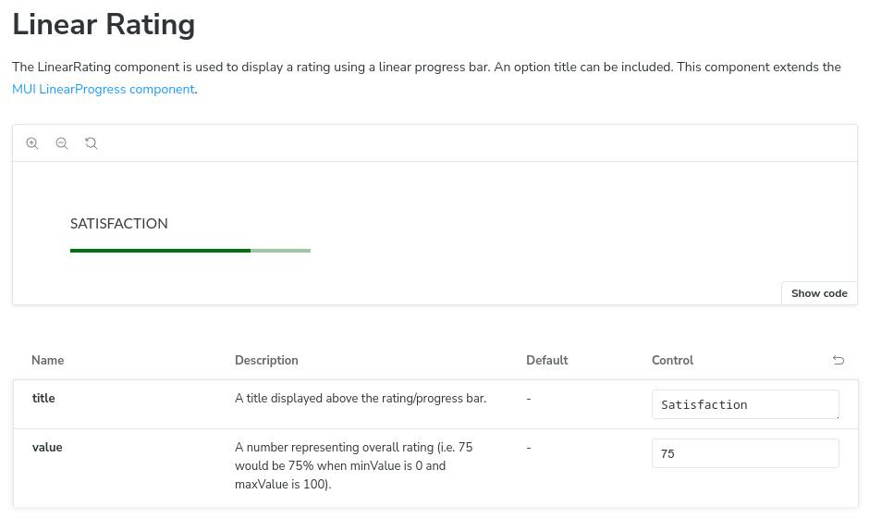
Task: Open the MUI LinearProgress component link
Action: coord(104,90)
